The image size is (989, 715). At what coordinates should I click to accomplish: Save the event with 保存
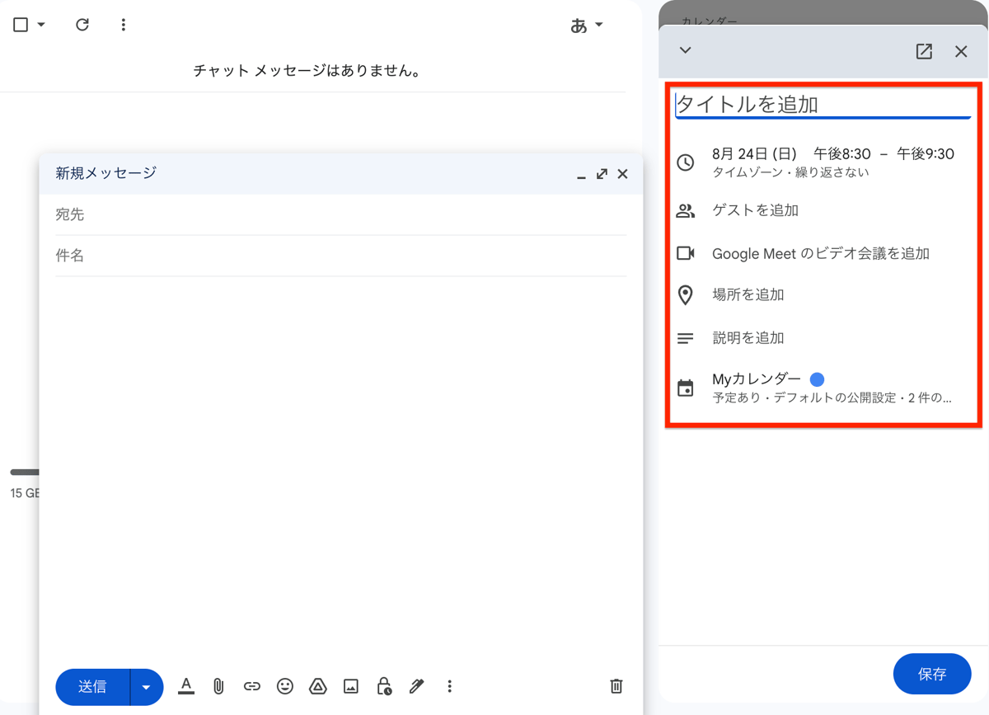[932, 674]
